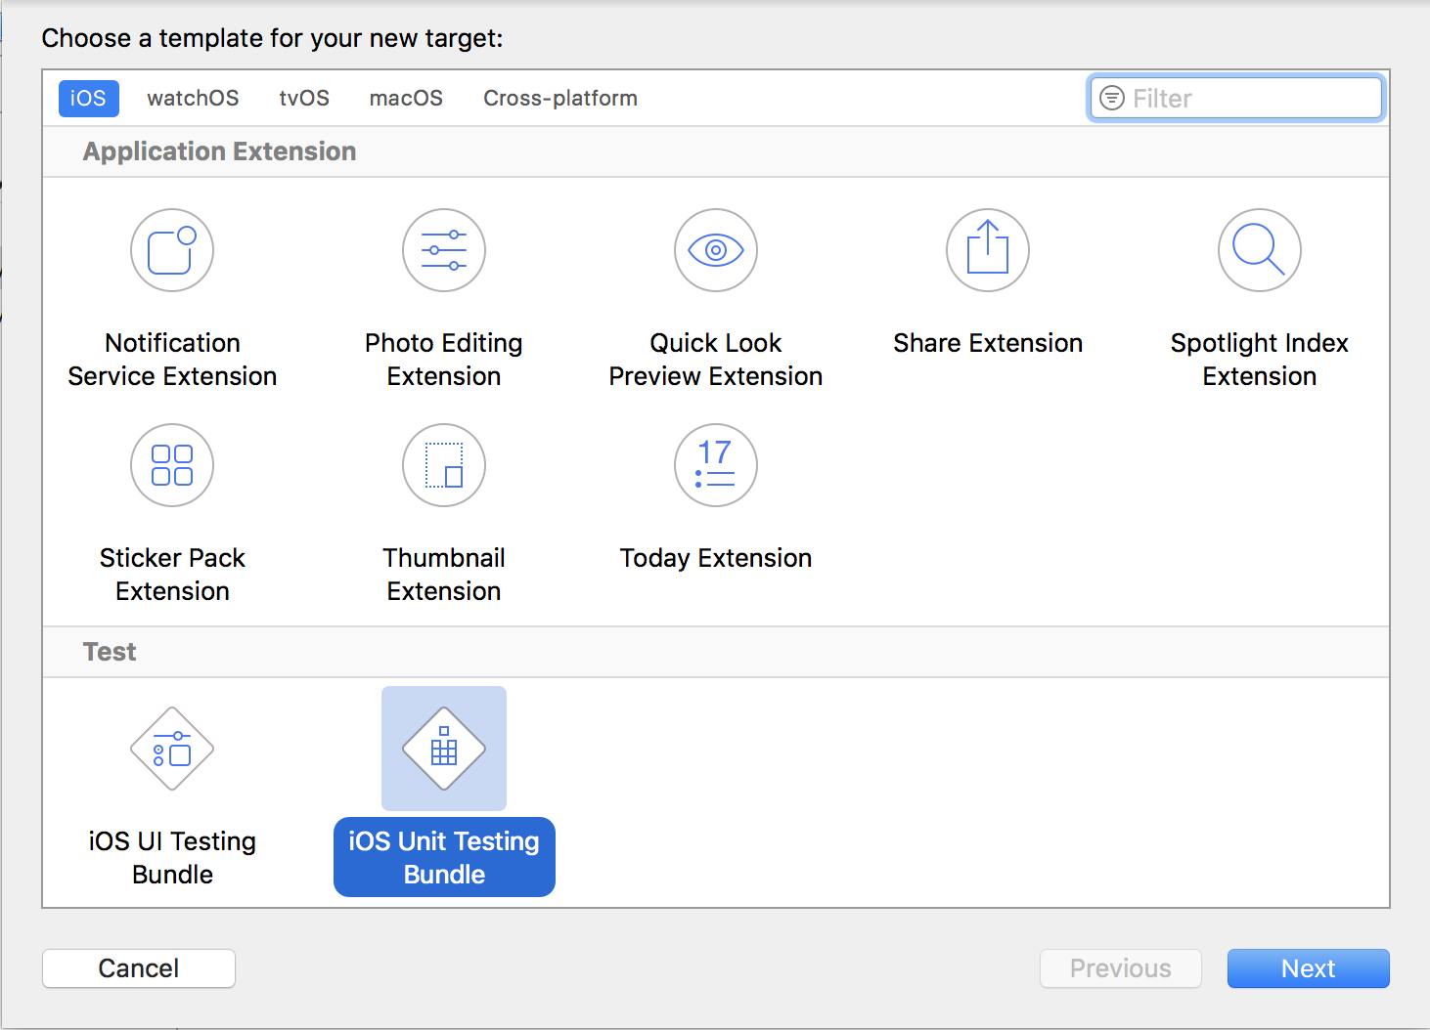Pick the Quick Look Preview Extension icon
Screen dimensions: 1430x1030
pos(716,250)
